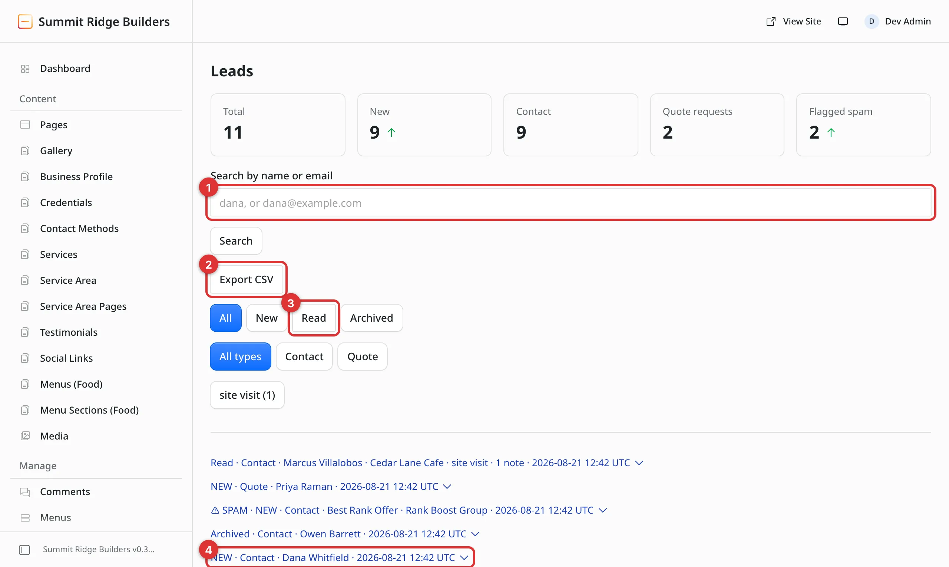Click the spam warning triangle icon

(x=215, y=510)
